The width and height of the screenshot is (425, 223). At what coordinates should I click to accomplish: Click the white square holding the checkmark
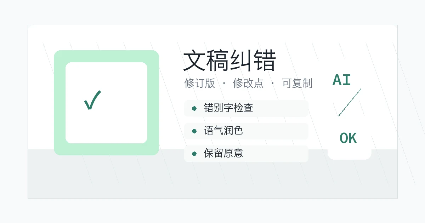[106, 103]
